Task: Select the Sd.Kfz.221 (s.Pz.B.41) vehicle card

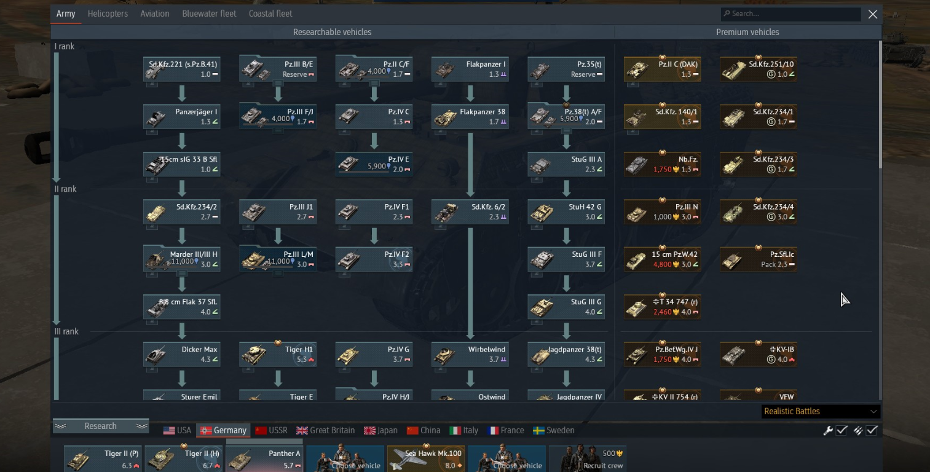Action: 182,69
